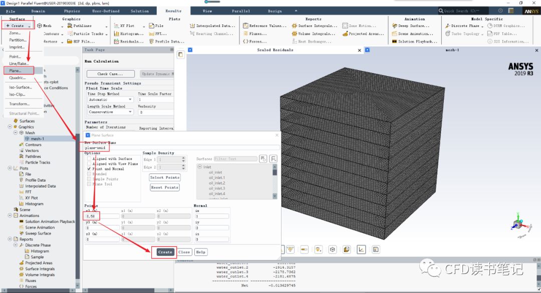Click the axes display icon in graphics toolbar

[361, 249]
